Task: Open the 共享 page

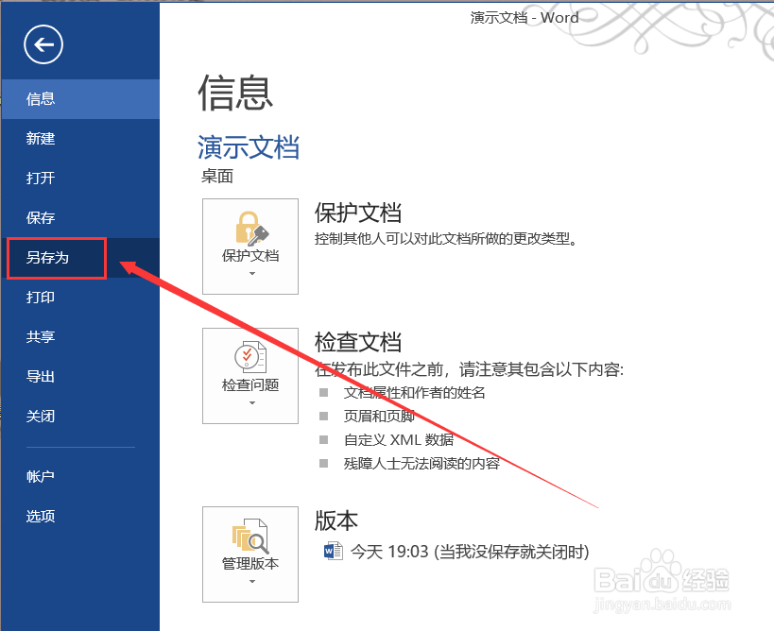Action: pos(80,337)
